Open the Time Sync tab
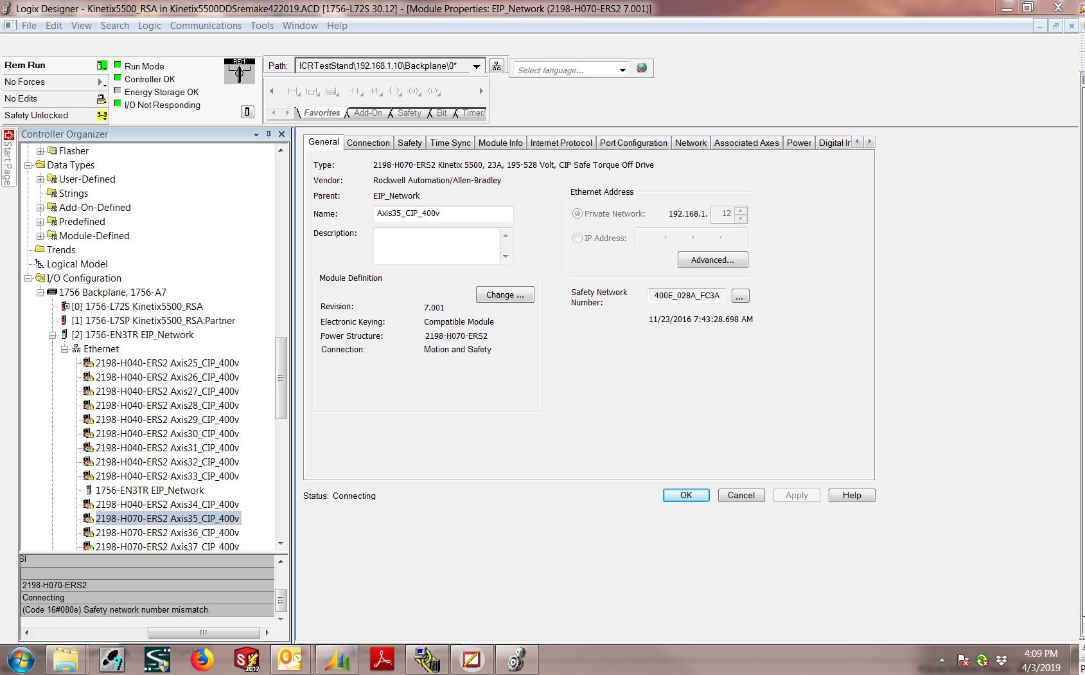 [x=450, y=143]
